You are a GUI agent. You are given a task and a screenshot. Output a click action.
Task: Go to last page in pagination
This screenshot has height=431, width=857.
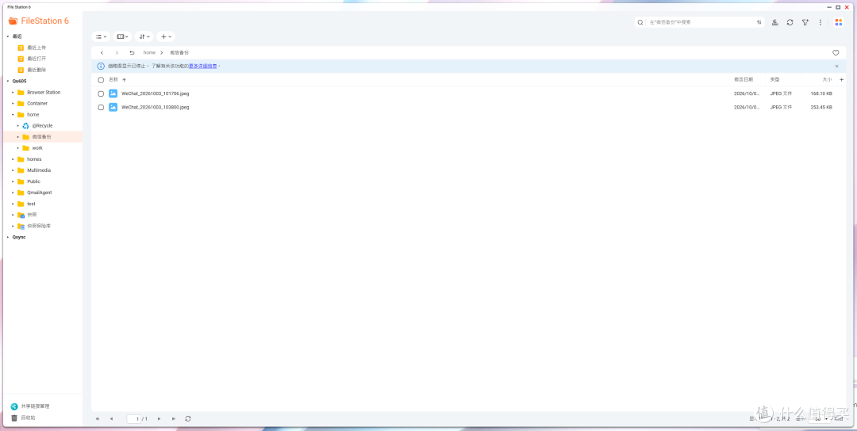click(x=173, y=418)
